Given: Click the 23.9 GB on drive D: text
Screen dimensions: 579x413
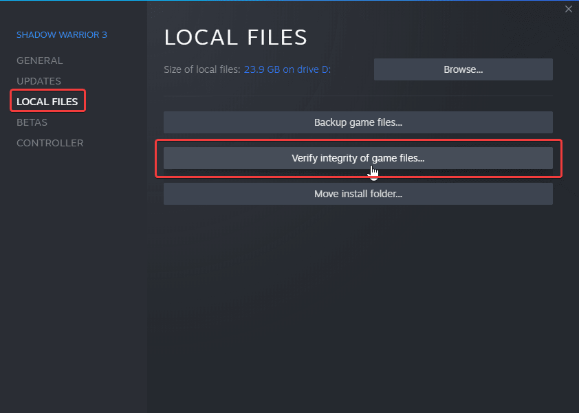Looking at the screenshot, I should tap(287, 69).
